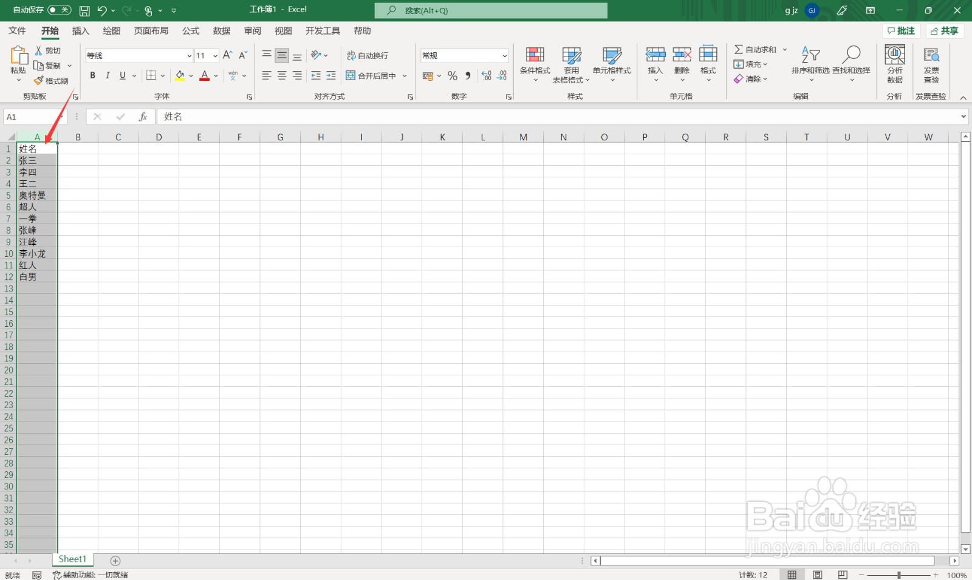The height and width of the screenshot is (580, 972).
Task: Click the Paste clipboard icon
Action: 18,56
